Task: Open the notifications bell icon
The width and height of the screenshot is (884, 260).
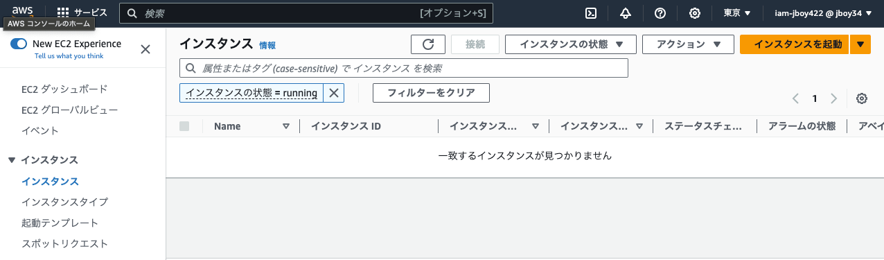Action: 626,13
